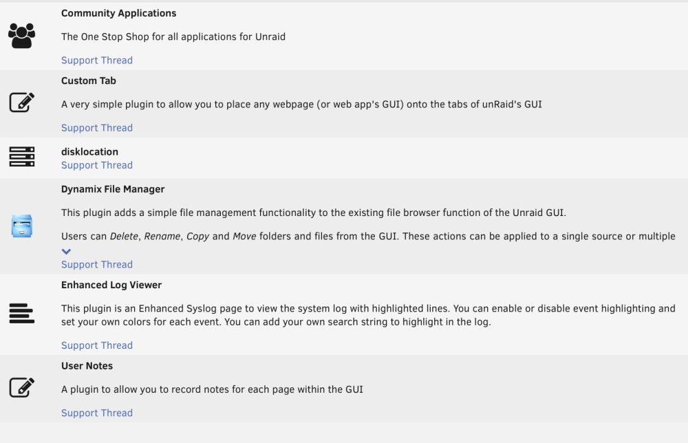The width and height of the screenshot is (688, 443).
Task: Select the Community Applications title
Action: [x=118, y=13]
